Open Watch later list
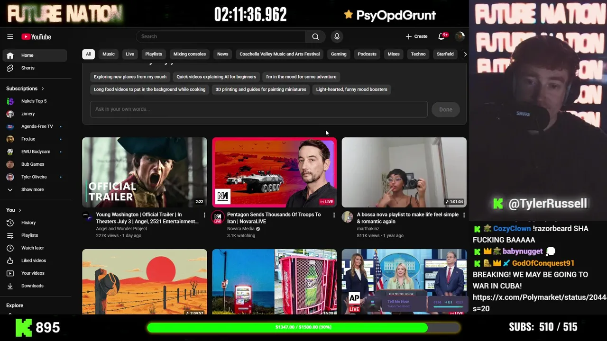This screenshot has width=607, height=341. (34, 248)
